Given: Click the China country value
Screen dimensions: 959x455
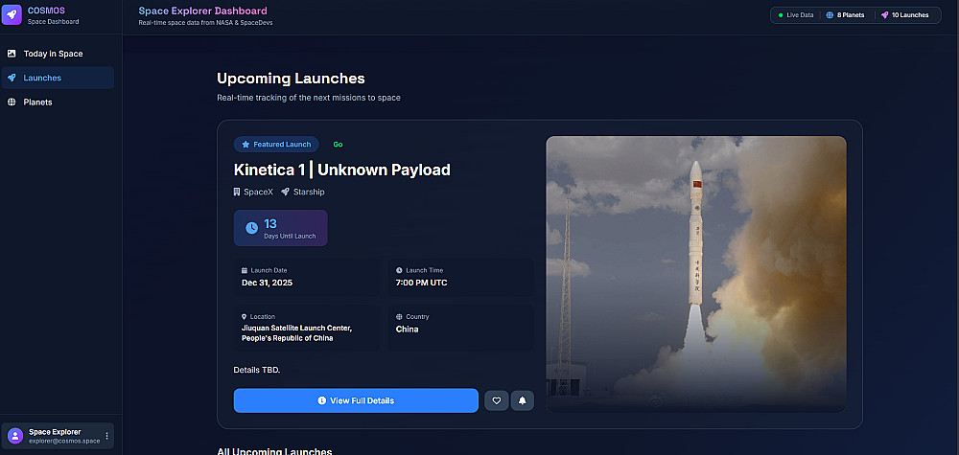Looking at the screenshot, I should 408,330.
